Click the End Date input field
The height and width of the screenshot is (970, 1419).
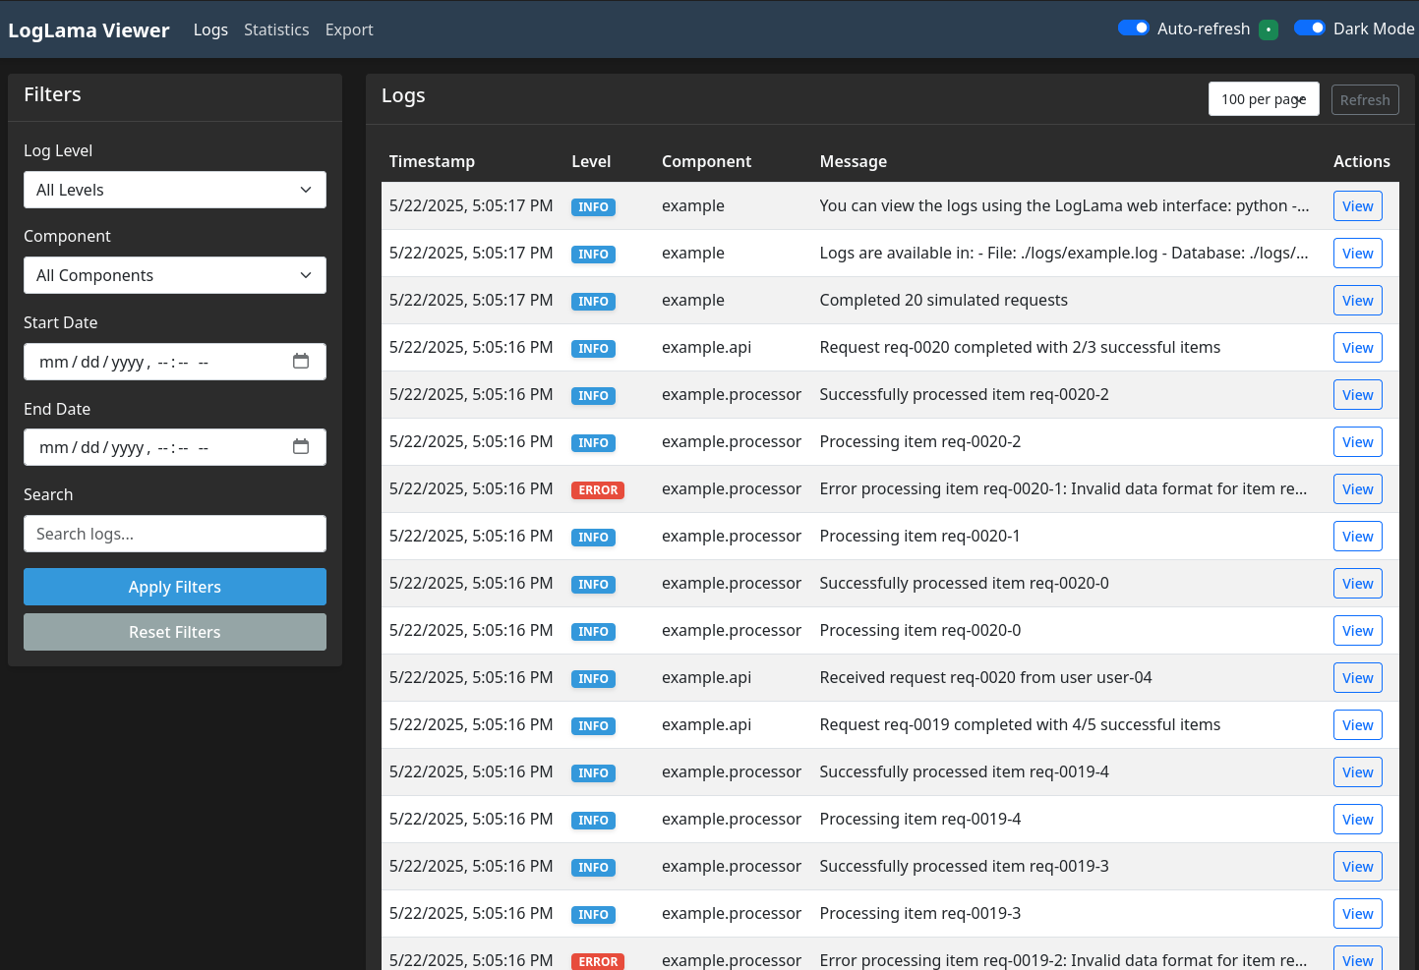point(175,447)
